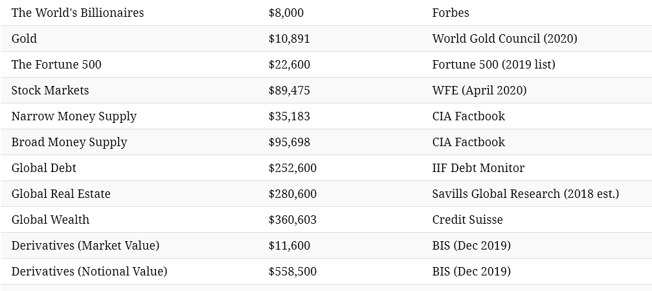This screenshot has width=652, height=291.
Task: Click the $95,698 broad money value
Action: (x=289, y=142)
